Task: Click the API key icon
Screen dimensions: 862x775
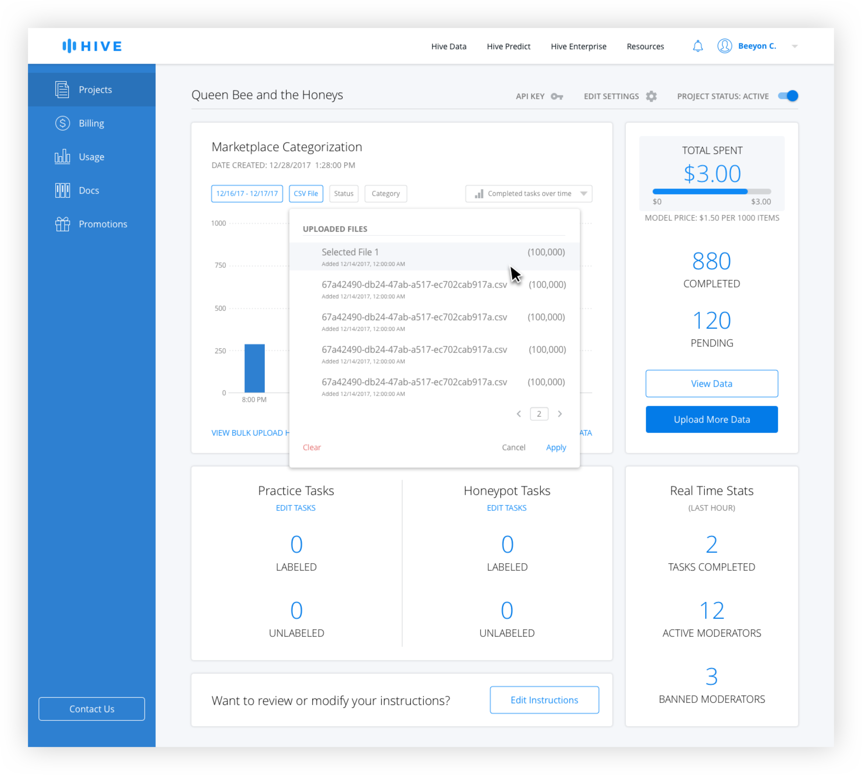Action: tap(557, 97)
